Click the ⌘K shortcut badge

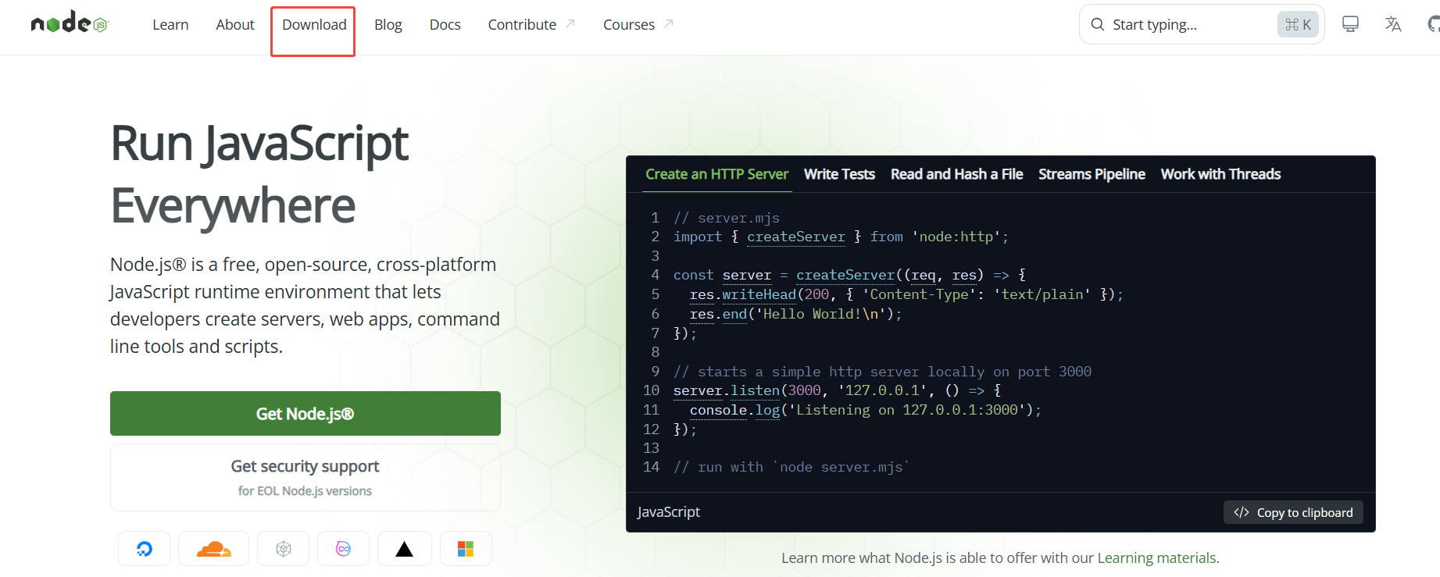tap(1298, 24)
